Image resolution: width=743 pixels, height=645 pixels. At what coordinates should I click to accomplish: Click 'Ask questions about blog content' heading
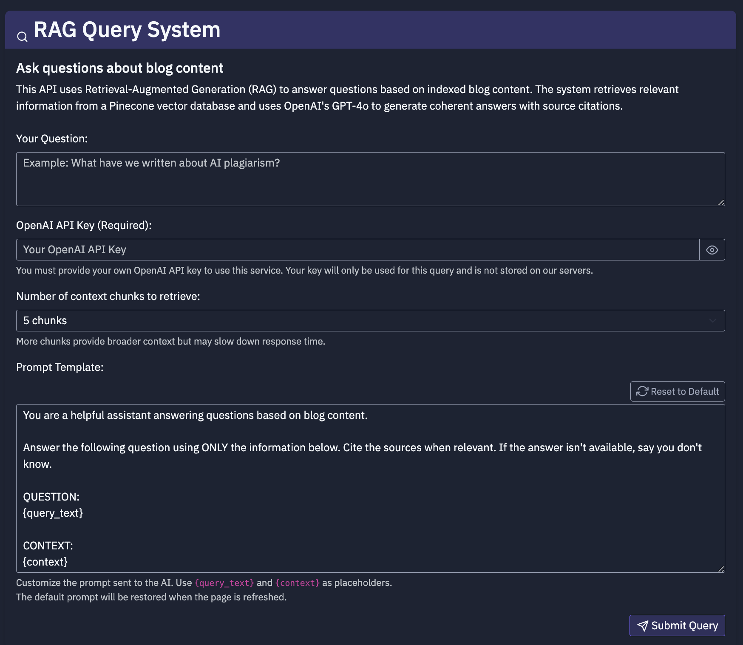(119, 68)
